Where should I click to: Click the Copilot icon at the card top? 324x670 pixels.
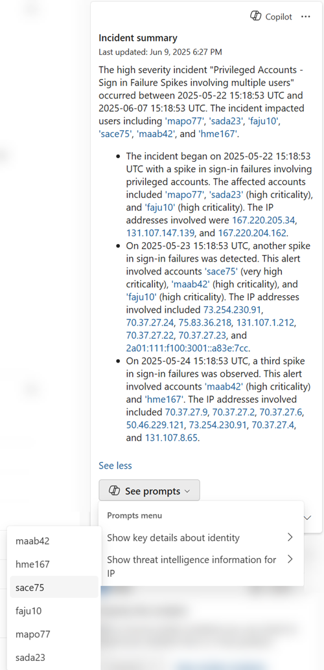click(255, 16)
